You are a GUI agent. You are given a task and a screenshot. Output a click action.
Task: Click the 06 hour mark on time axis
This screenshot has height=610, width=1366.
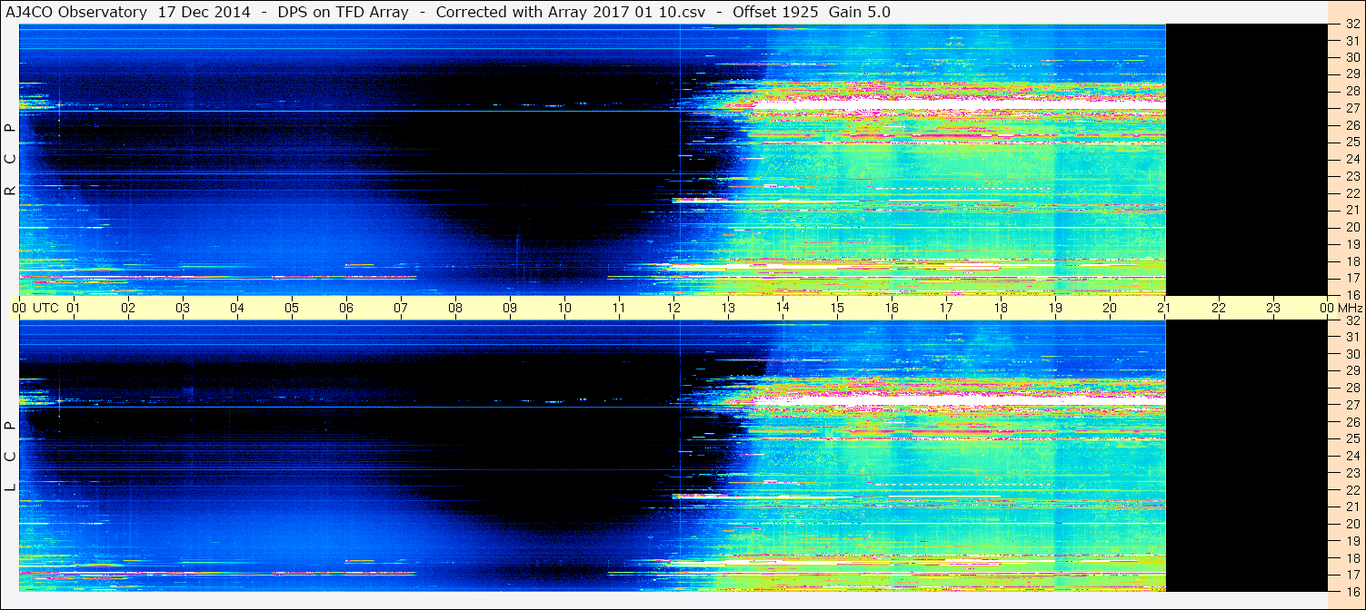pos(346,308)
